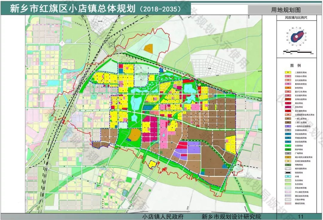Screen dimensions: 323x220
Task: Click the legend label 娱乐康体用地
Action: [x=301, y=111]
